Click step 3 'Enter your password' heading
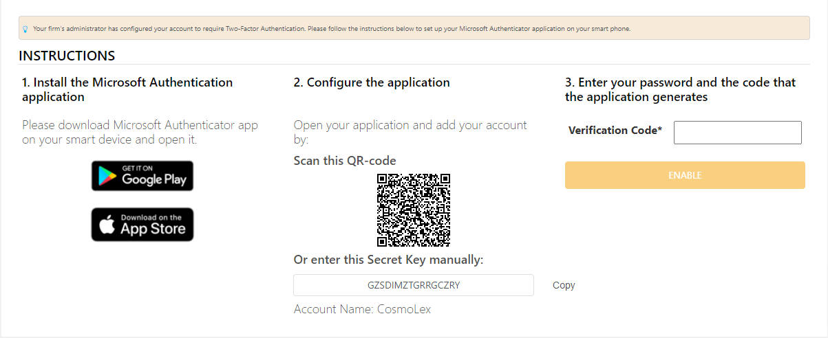This screenshot has height=338, width=828. (680, 89)
